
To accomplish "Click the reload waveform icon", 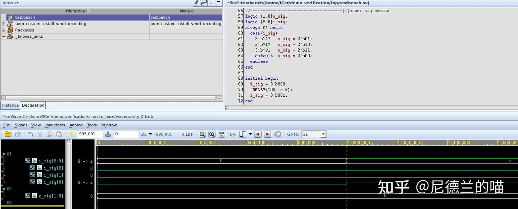I will click(17, 134).
